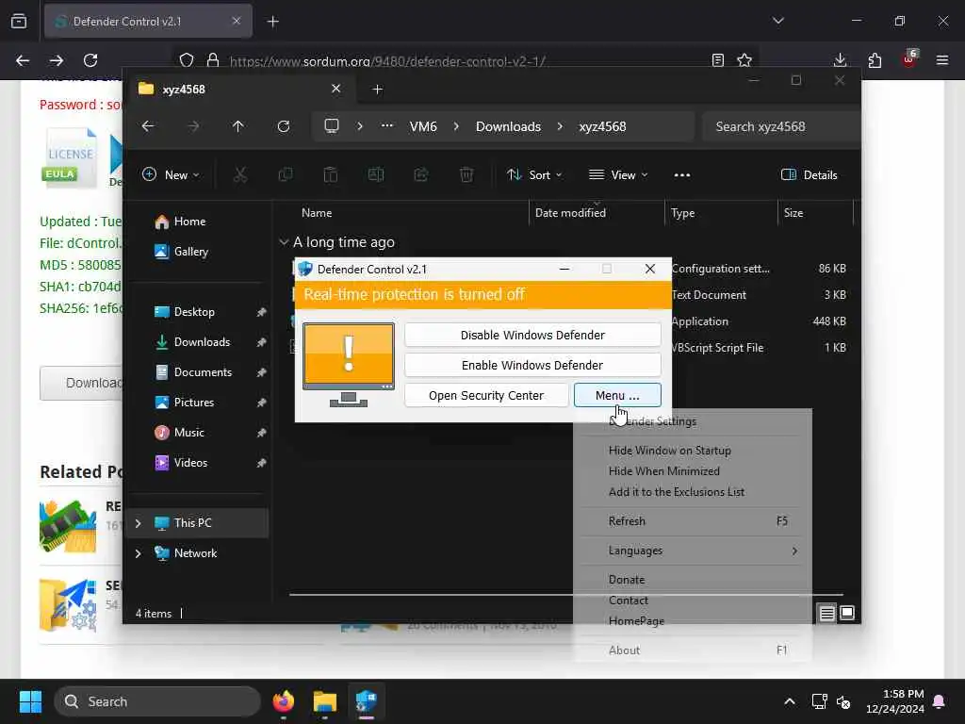
Task: Open About entry in popup menu
Action: pos(693,650)
